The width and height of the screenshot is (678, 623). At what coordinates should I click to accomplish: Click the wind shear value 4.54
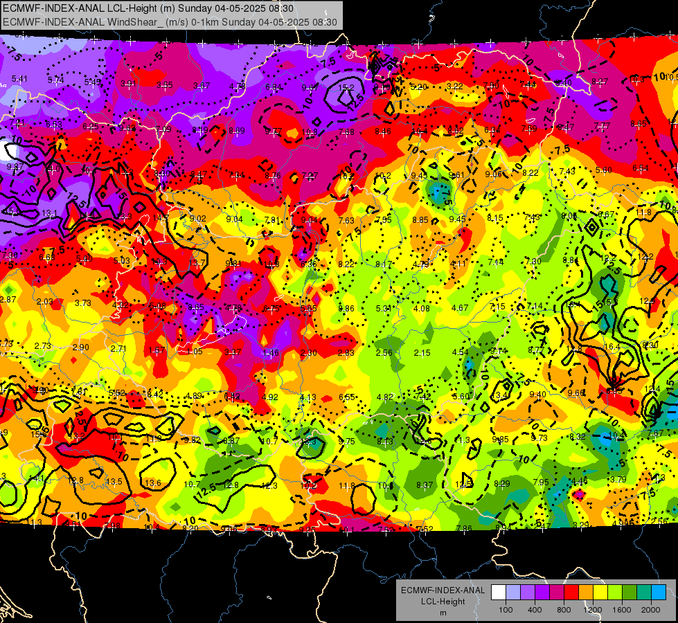tap(461, 352)
